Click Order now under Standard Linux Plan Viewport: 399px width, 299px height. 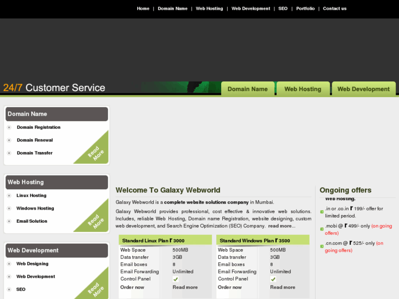tap(132, 287)
